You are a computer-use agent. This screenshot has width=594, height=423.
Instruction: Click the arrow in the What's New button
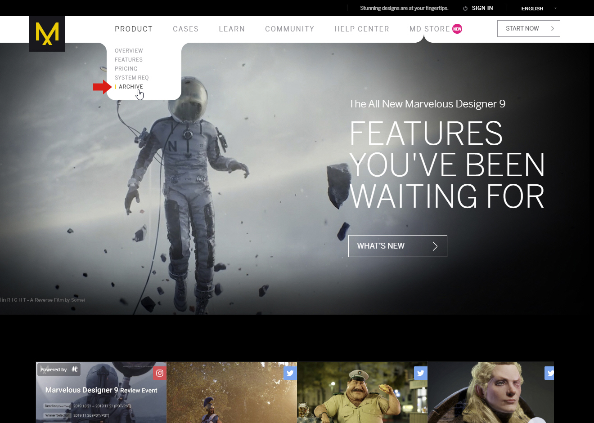pos(435,246)
